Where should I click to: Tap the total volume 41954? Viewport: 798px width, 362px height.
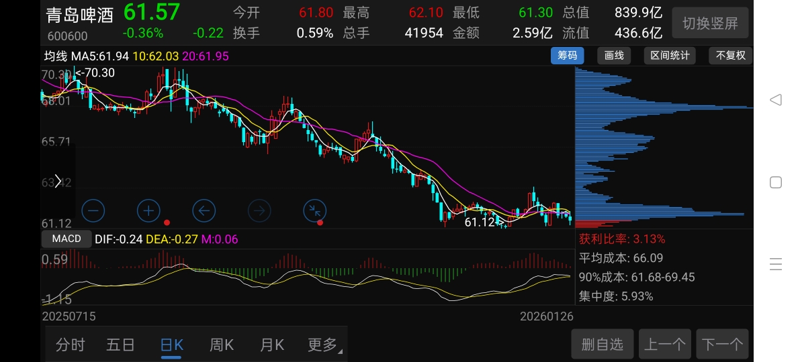point(424,33)
